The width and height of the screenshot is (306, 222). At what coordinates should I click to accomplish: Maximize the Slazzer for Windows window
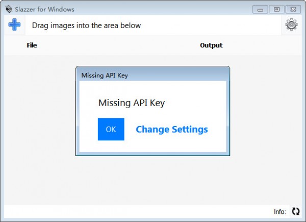(276, 9)
